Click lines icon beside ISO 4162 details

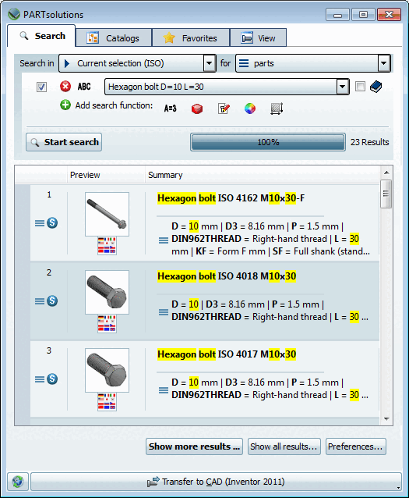point(164,240)
